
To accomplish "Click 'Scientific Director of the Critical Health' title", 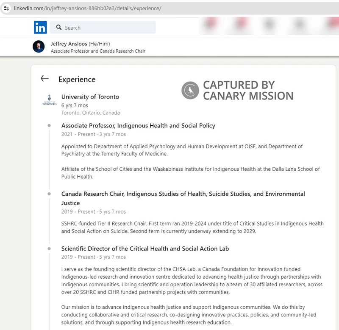I will 145,248.
